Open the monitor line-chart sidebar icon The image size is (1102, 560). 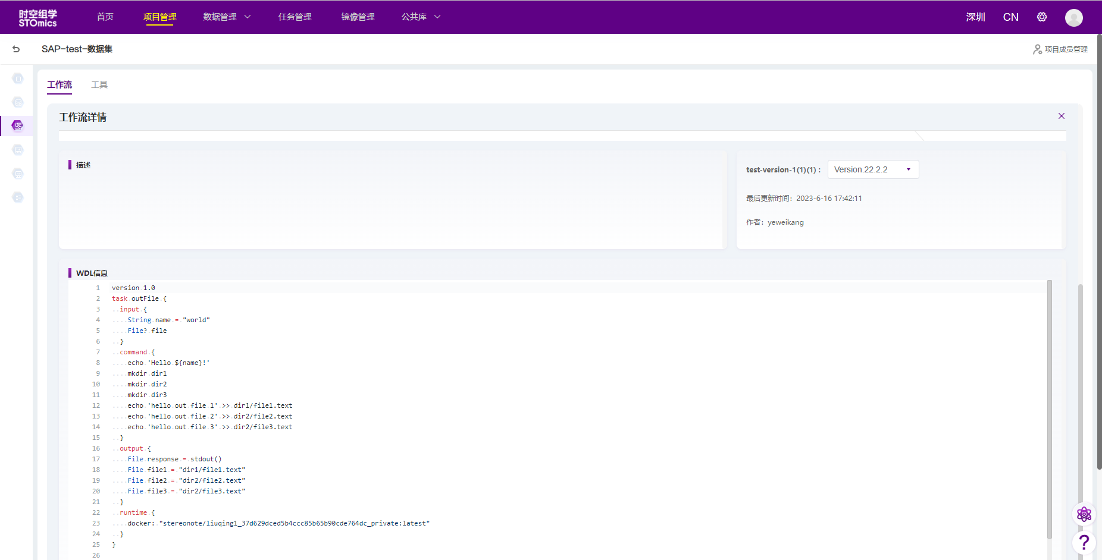pos(18,174)
